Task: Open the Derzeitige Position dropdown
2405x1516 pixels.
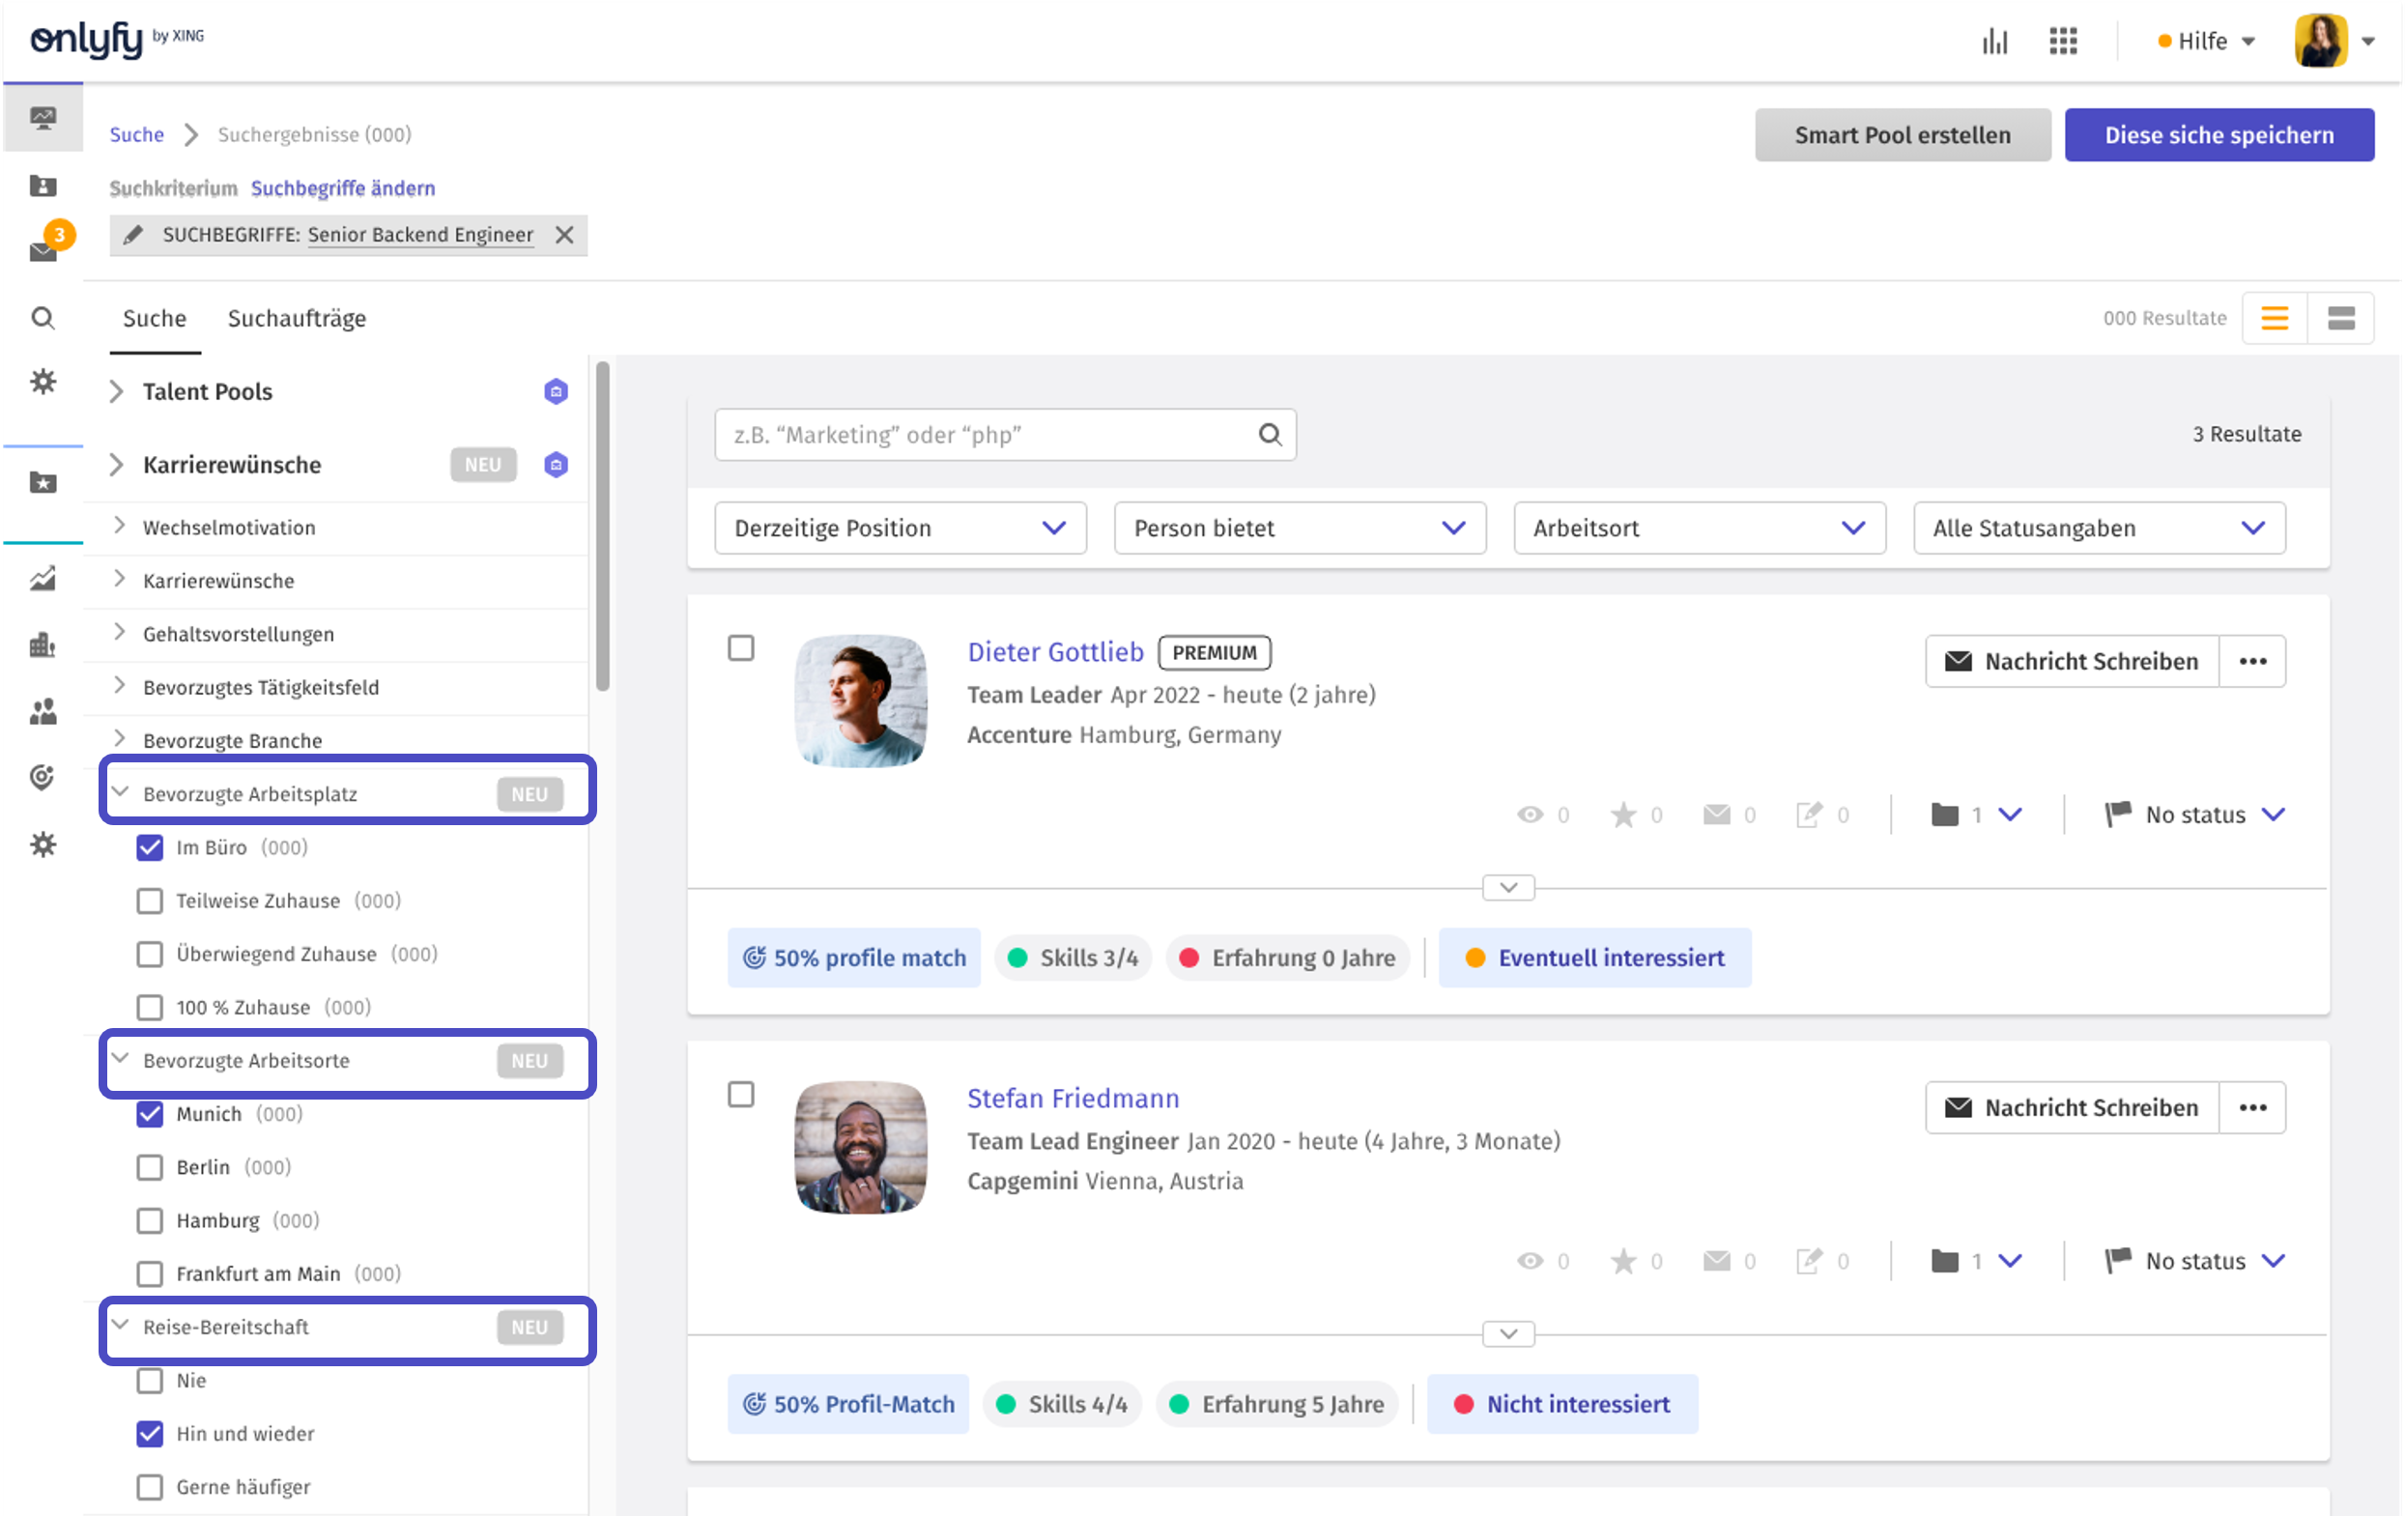Action: pyautogui.click(x=900, y=528)
